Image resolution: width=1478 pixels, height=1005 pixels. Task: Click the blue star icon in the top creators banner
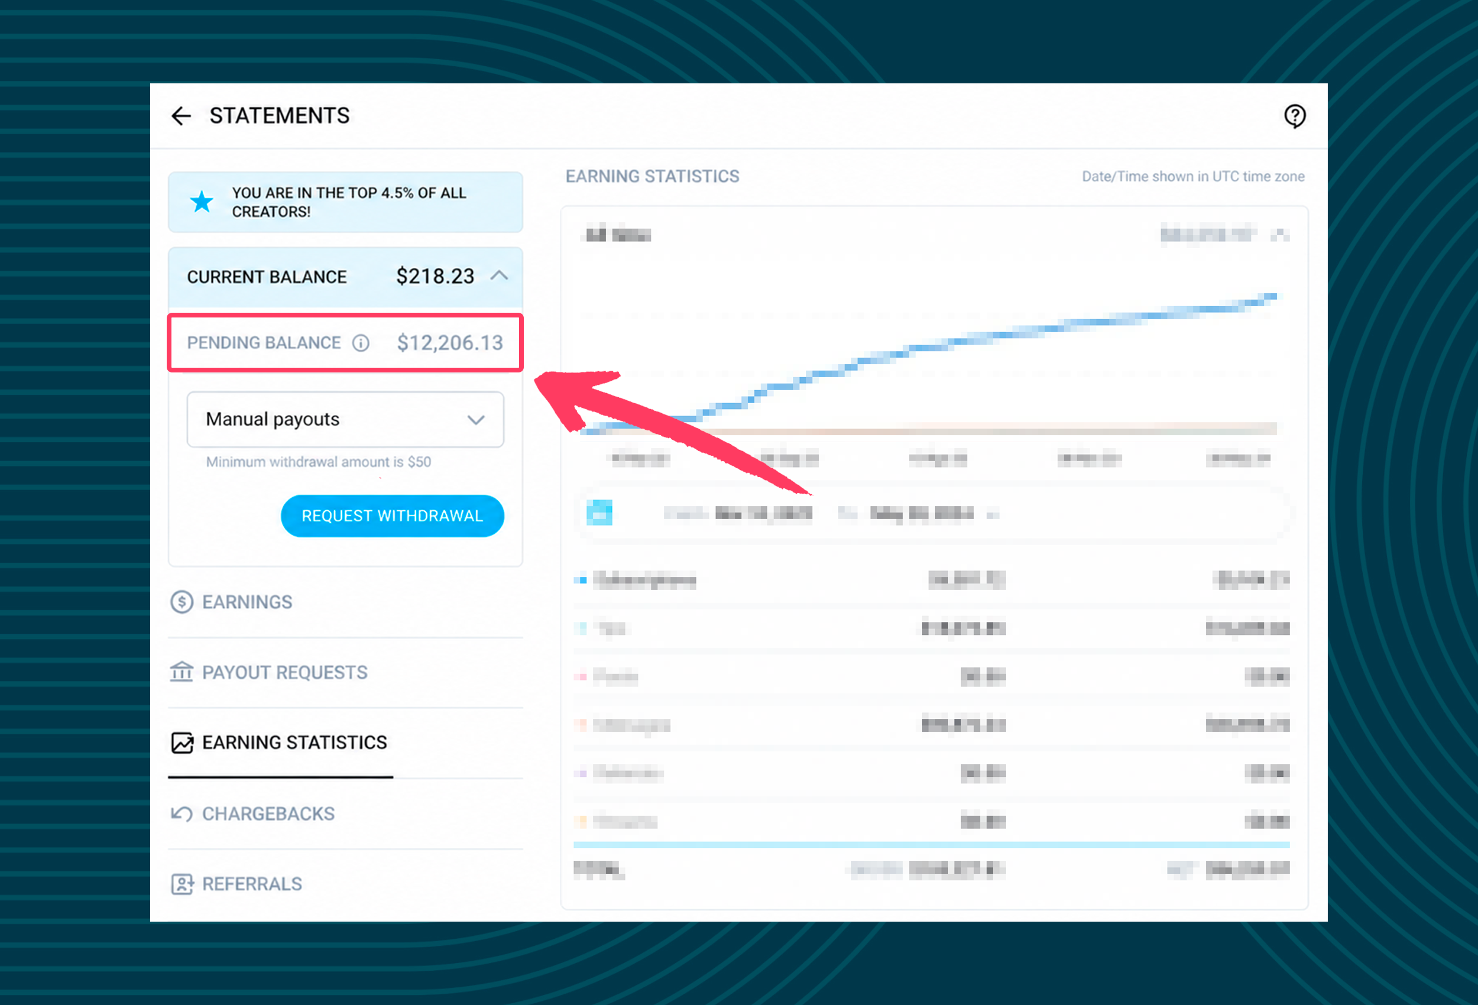pyautogui.click(x=202, y=202)
